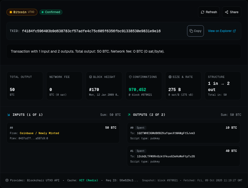This screenshot has height=188, width=248.
Task: Click the Confirmed status badge
Action: coord(51,12)
